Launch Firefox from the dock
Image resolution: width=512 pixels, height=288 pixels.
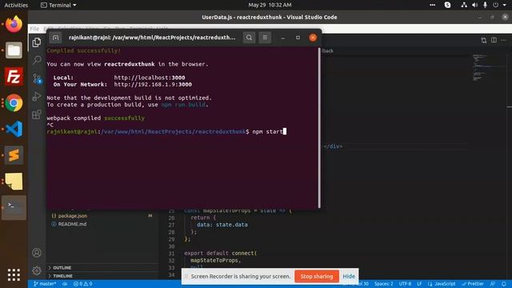(14, 24)
